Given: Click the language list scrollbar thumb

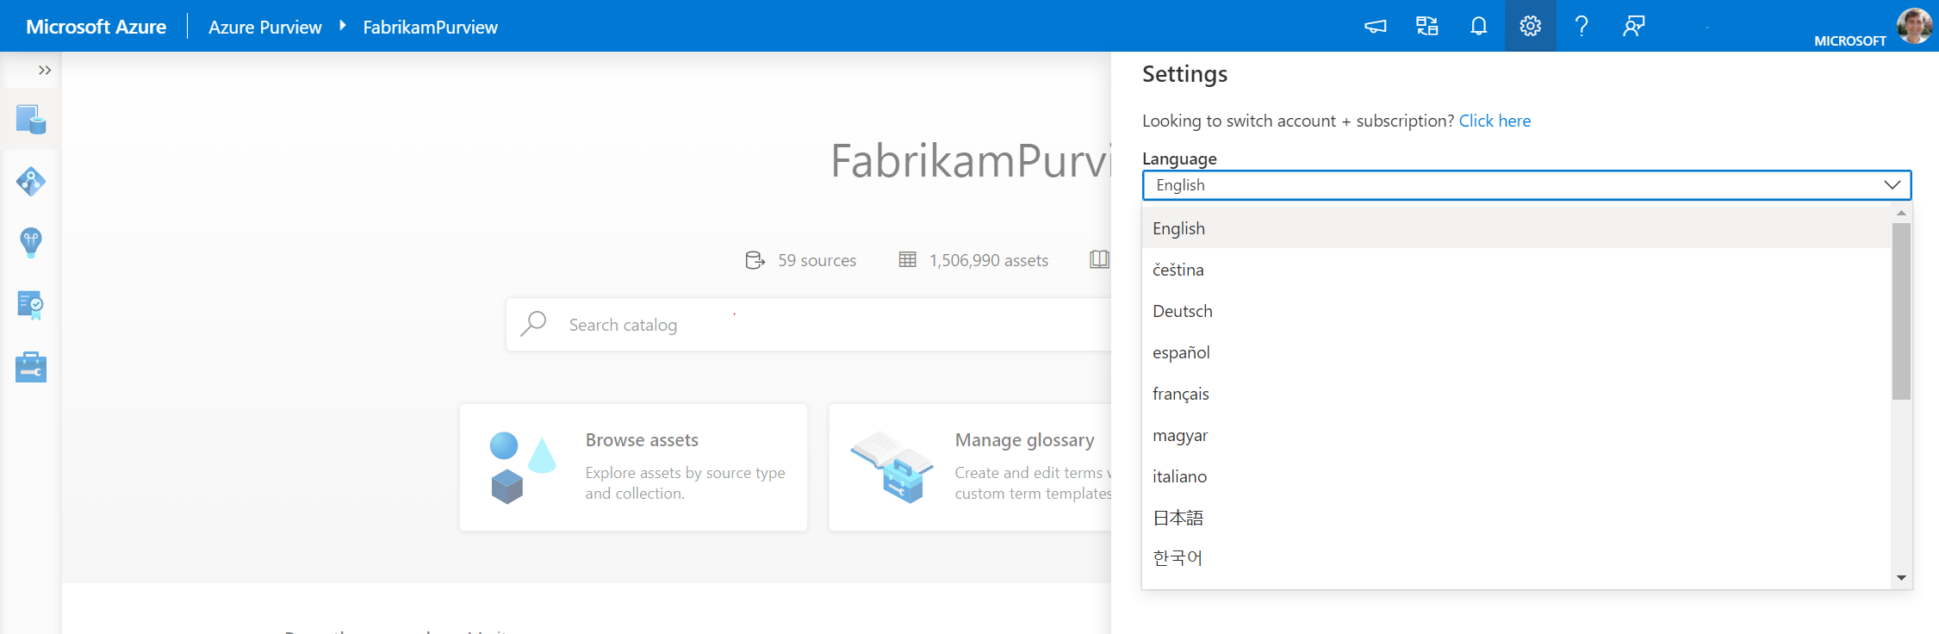Looking at the screenshot, I should point(1901,311).
